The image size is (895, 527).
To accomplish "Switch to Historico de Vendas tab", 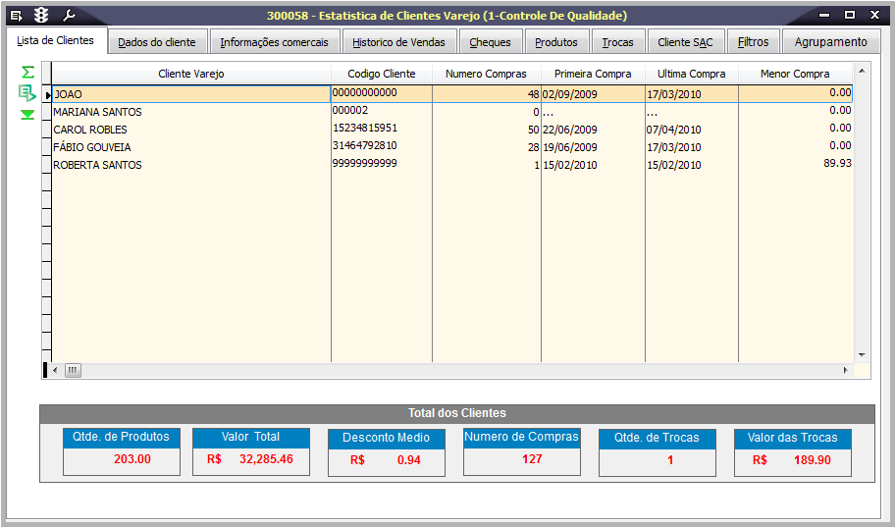I will 399,42.
